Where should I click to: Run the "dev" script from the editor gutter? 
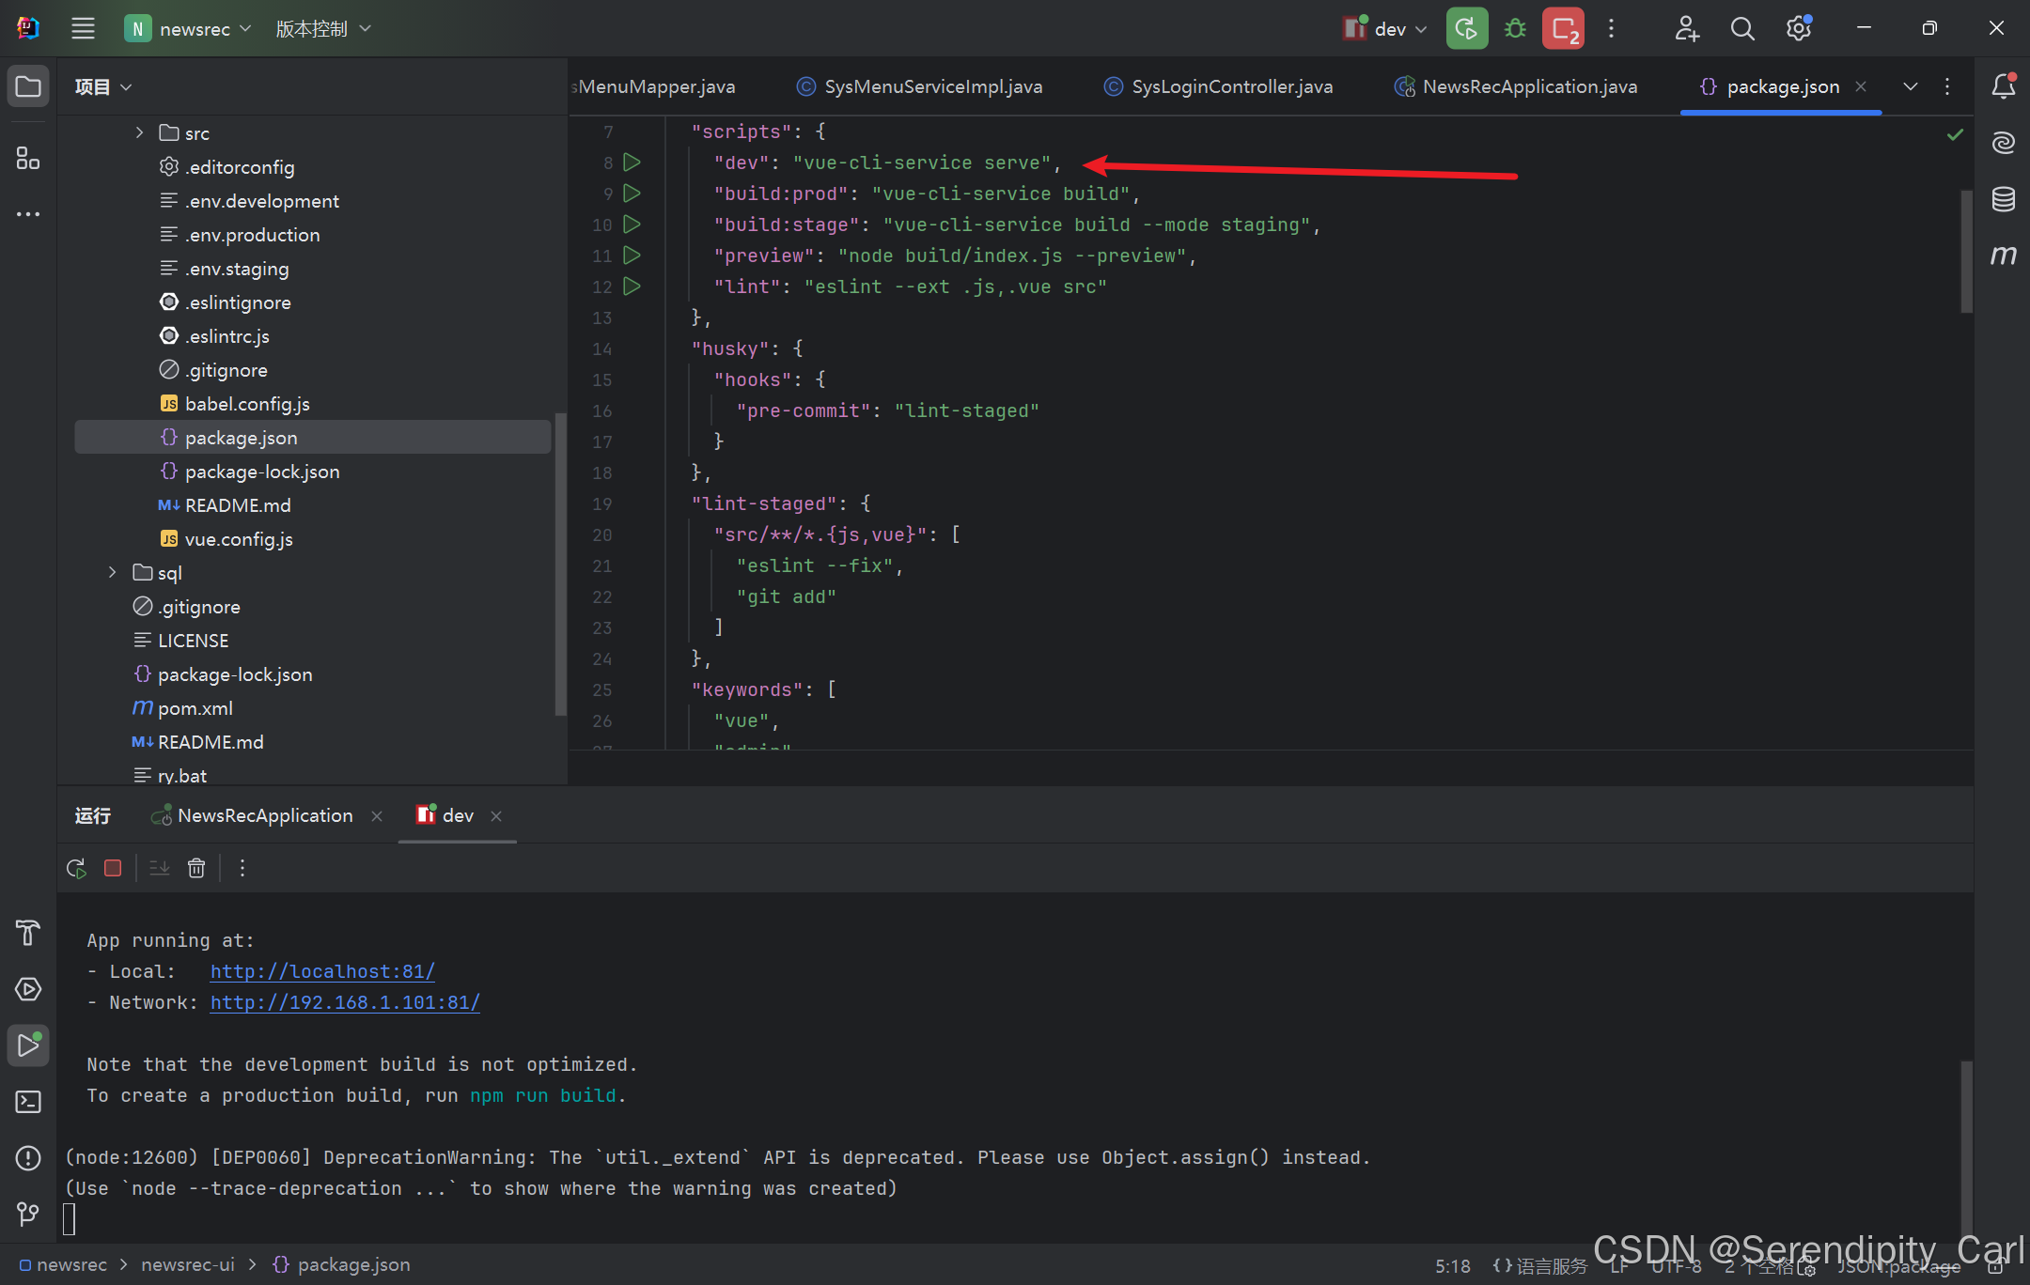[632, 163]
